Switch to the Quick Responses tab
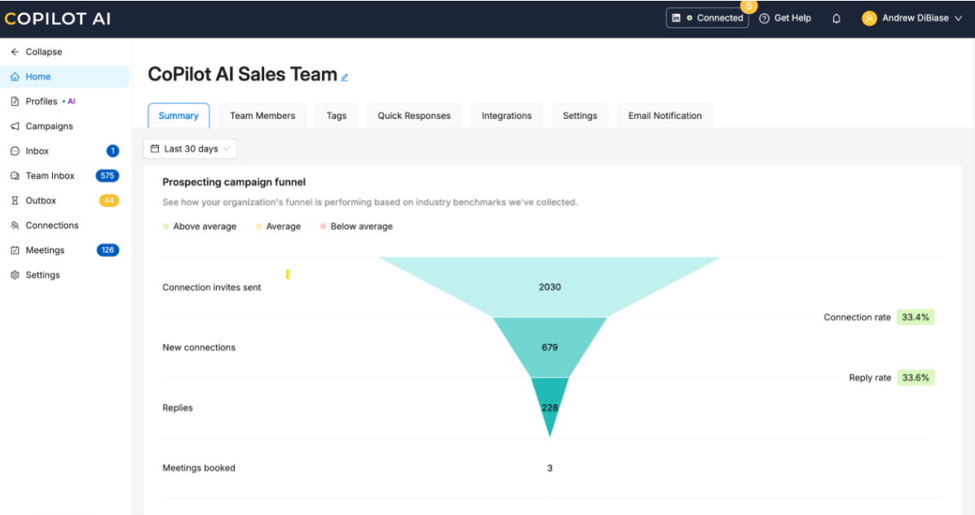 [414, 116]
